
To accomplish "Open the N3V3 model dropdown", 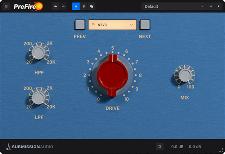I will click(112, 25).
